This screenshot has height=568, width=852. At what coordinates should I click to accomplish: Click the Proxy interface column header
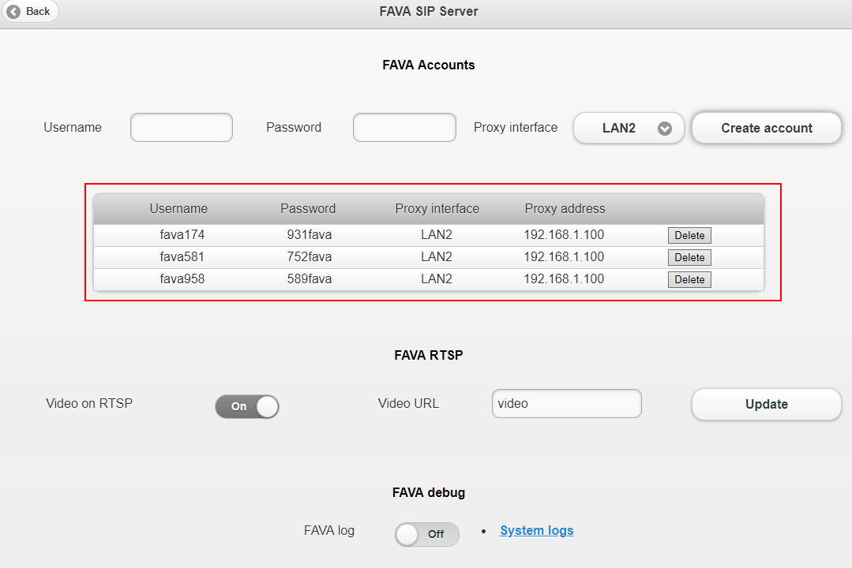[x=437, y=209]
